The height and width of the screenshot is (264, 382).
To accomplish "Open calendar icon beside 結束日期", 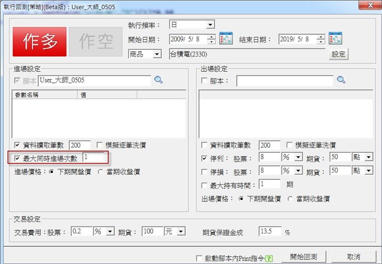I will 335,39.
